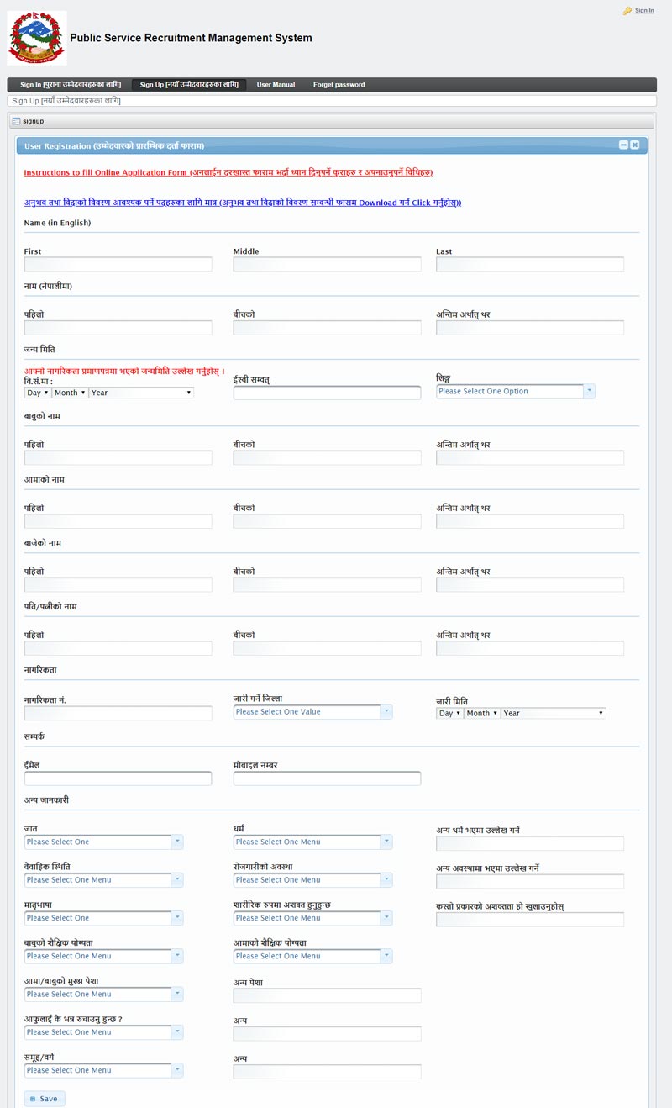The image size is (672, 1108).
Task: Open the आफूलाई के भन्न रुचाउनु हुन्छ dropdown
Action: tap(104, 1032)
